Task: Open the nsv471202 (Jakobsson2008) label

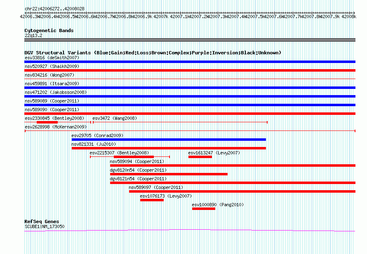Action: [56, 92]
